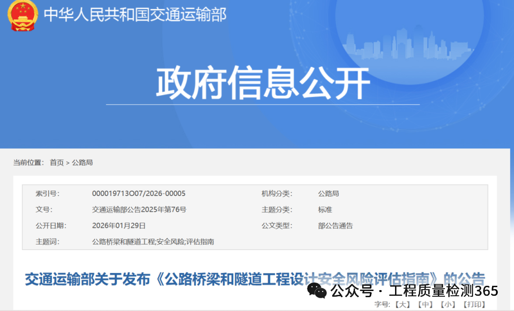Click the national emblem logo
This screenshot has width=514, height=311.
[x=22, y=16]
